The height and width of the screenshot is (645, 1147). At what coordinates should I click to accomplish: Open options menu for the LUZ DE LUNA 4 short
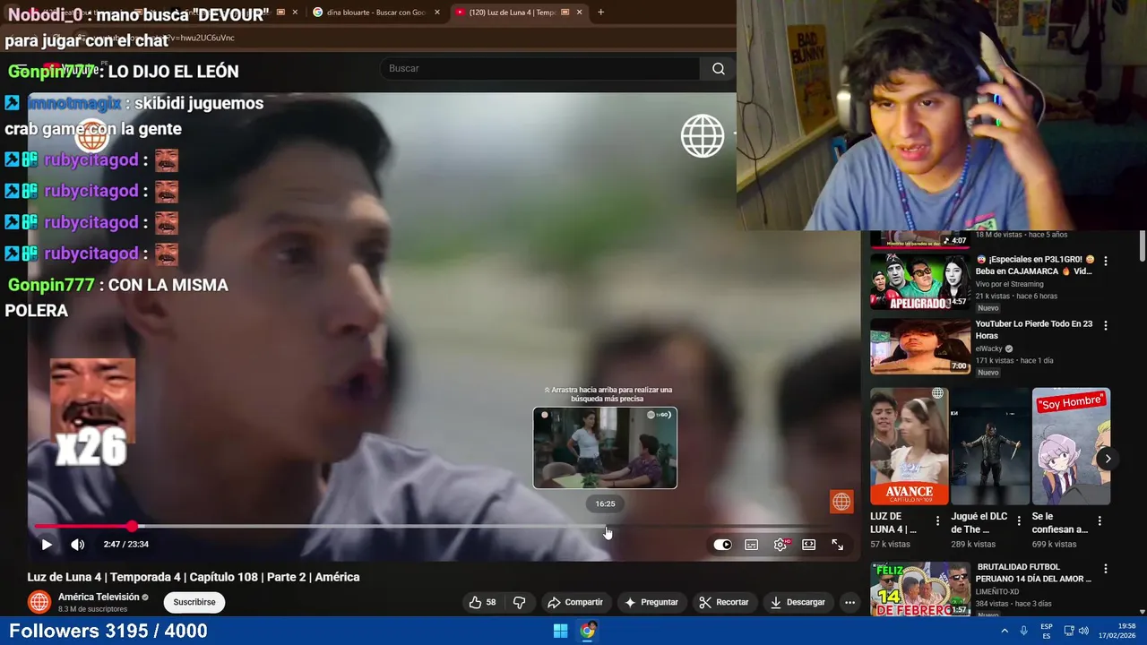coord(938,520)
